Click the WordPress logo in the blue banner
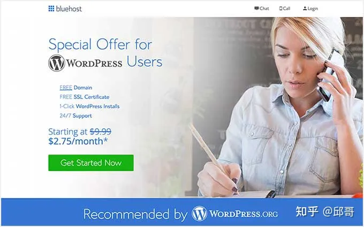 pyautogui.click(x=199, y=213)
